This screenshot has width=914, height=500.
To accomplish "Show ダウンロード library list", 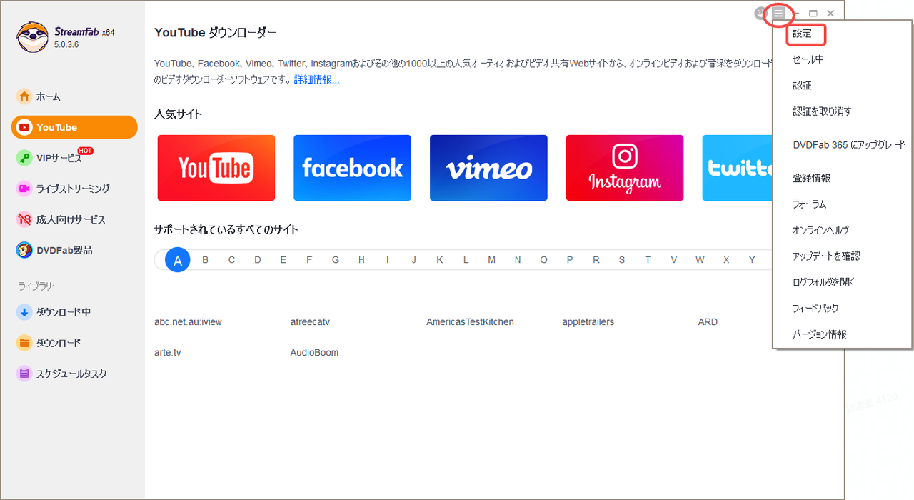I will 59,343.
